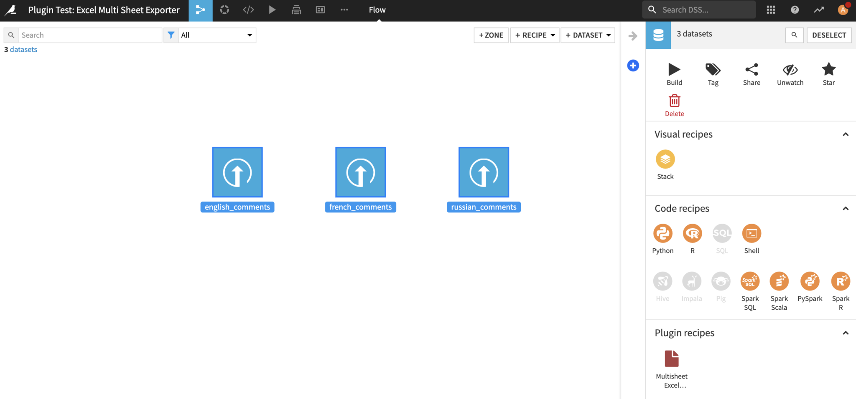Open the Multisheet Excel plugin recipe
The width and height of the screenshot is (856, 399).
click(671, 359)
